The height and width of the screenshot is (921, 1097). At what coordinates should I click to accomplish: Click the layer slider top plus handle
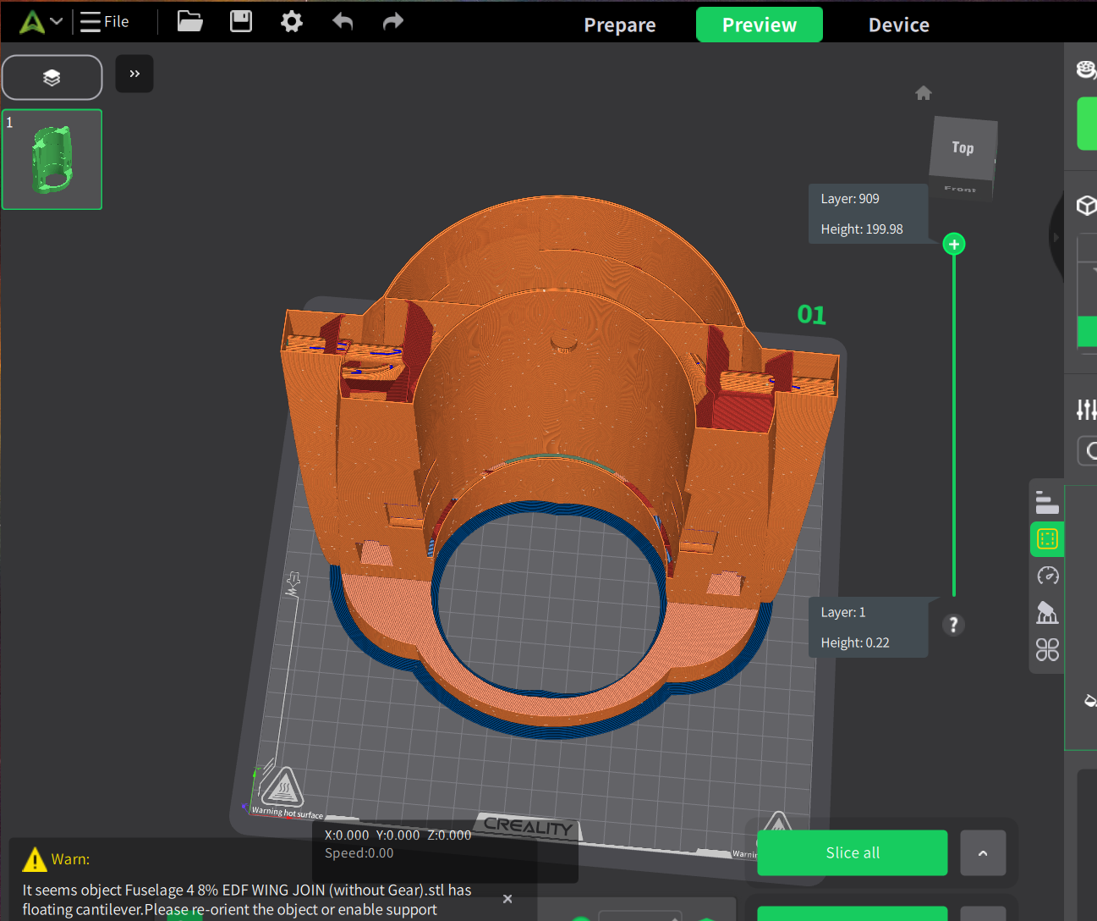[954, 245]
